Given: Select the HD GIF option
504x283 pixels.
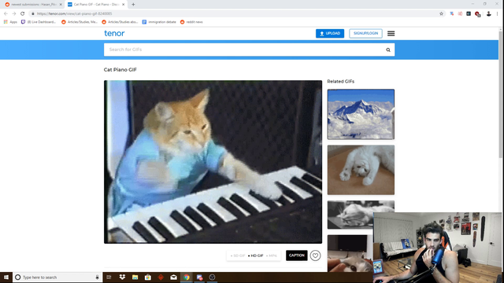Looking at the screenshot, I should coord(255,255).
